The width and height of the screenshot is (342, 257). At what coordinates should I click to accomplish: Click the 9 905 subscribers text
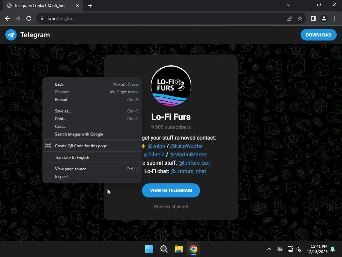point(171,127)
